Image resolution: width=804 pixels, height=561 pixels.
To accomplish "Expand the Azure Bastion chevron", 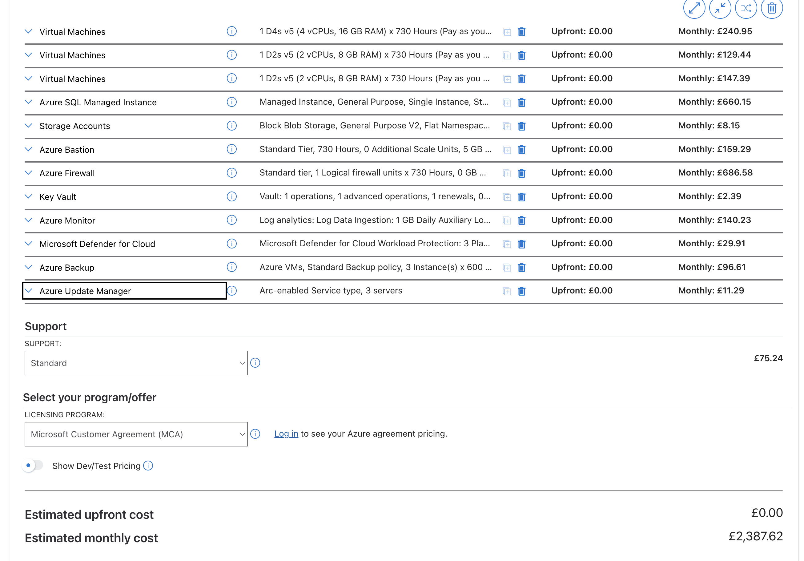I will point(29,149).
